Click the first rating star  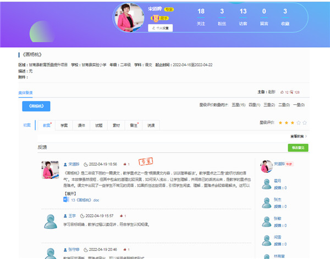point(280,123)
